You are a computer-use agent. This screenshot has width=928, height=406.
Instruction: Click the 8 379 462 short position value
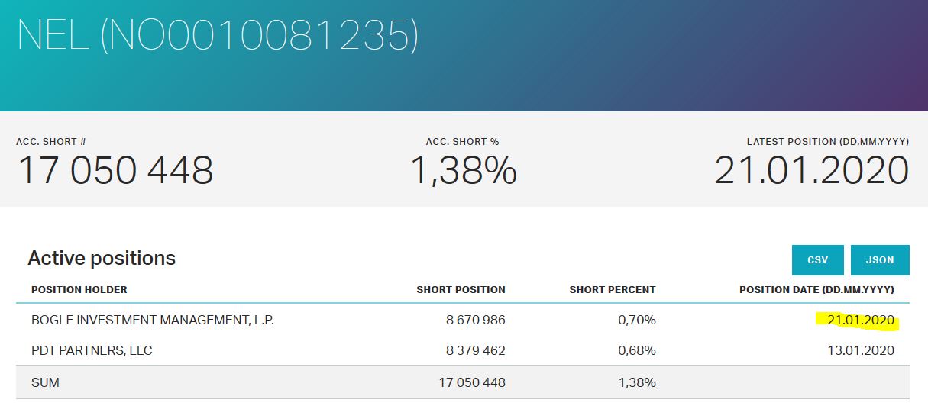coord(475,351)
